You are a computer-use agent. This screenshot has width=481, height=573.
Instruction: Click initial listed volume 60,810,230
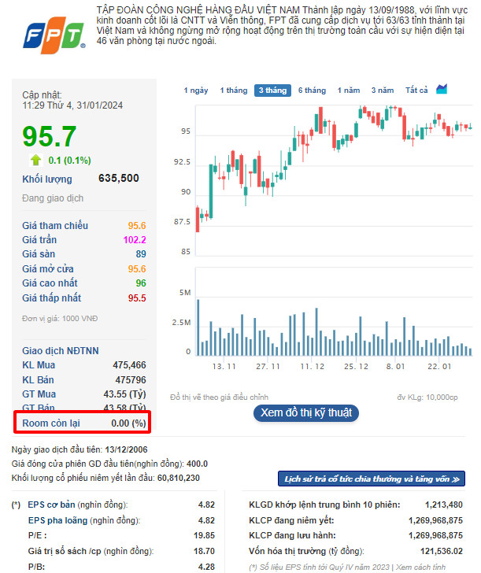pos(179,478)
